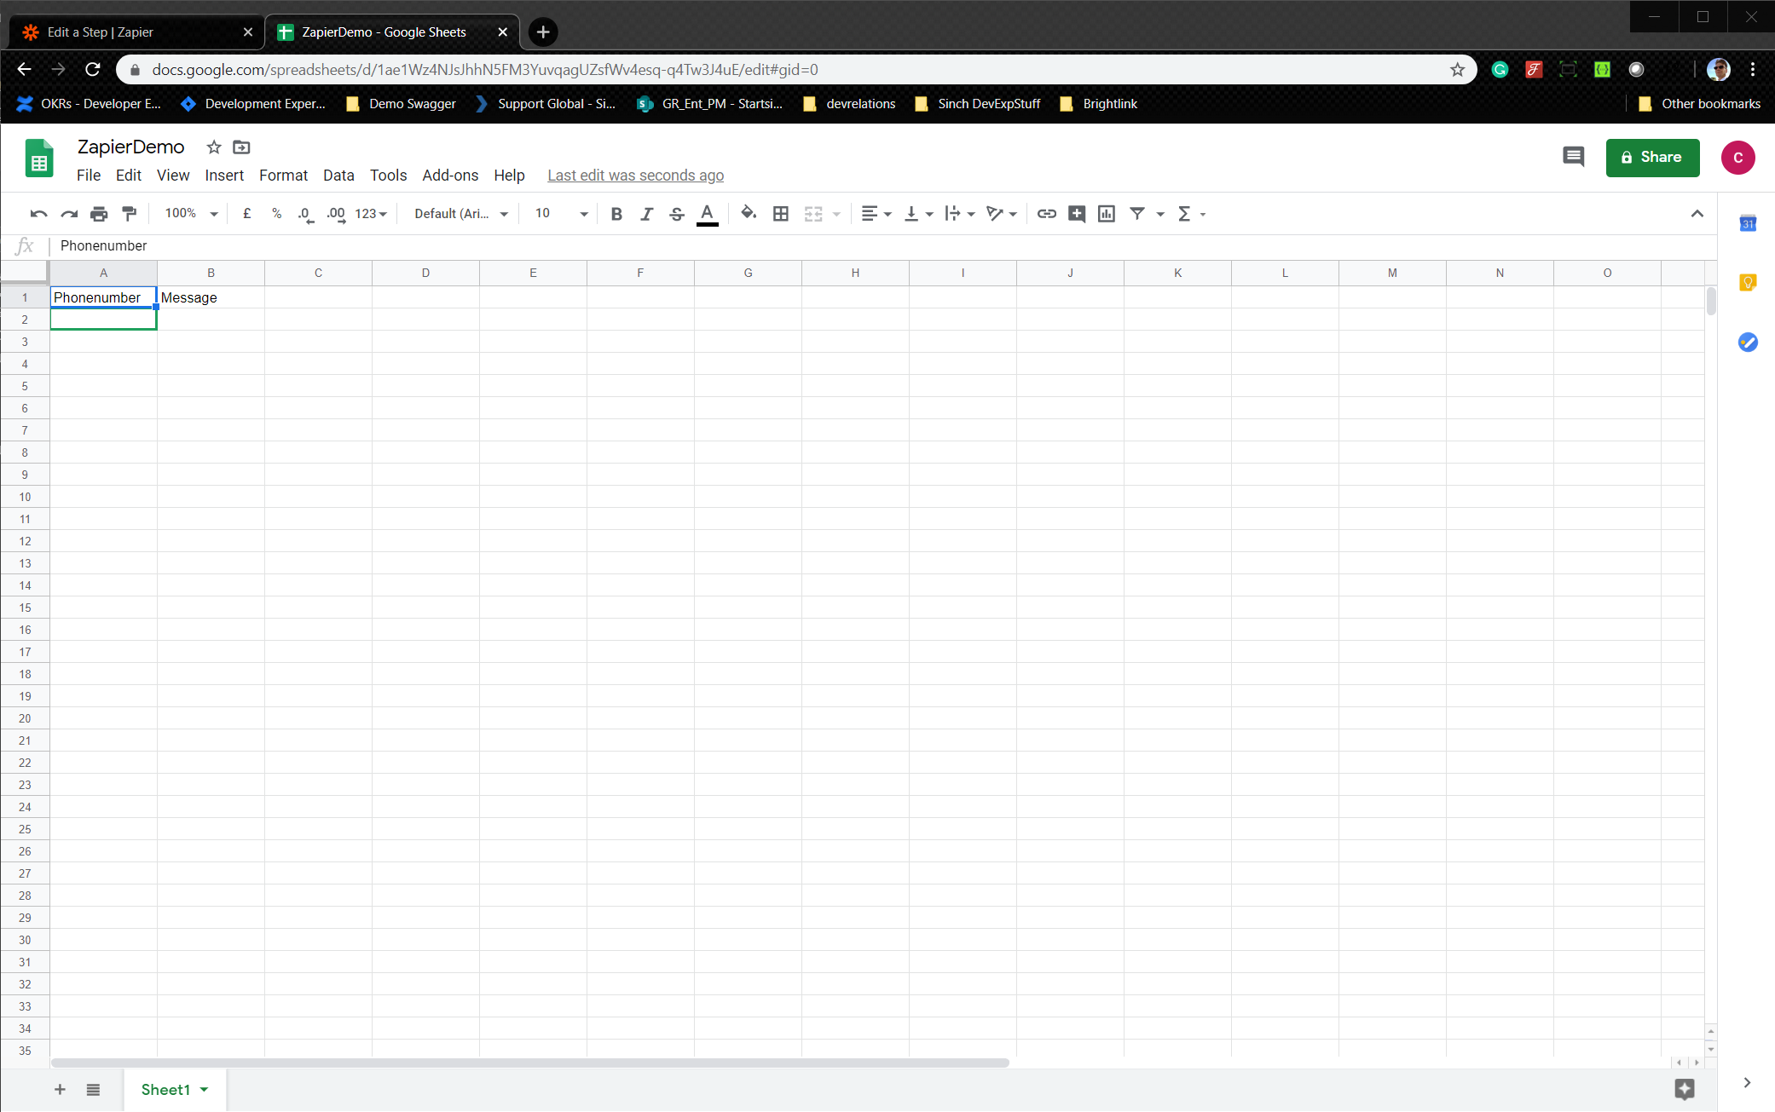
Task: Bookmark page with star in address bar
Action: pos(1457,70)
